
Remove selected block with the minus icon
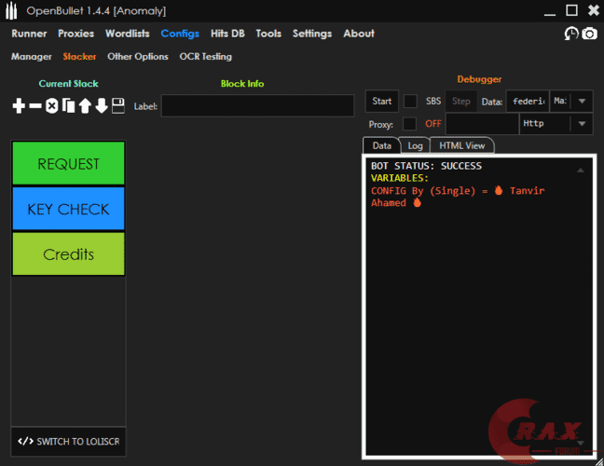click(35, 105)
